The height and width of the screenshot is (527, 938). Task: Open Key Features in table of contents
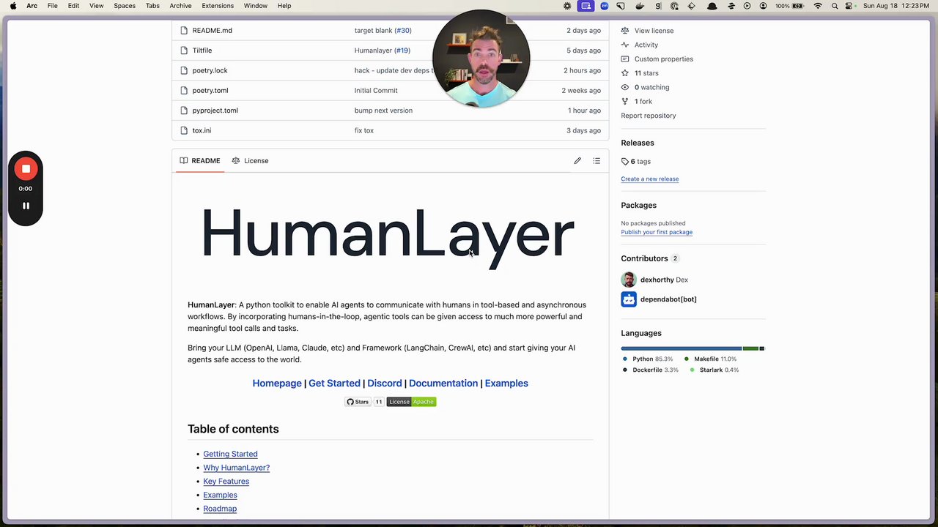(x=226, y=482)
